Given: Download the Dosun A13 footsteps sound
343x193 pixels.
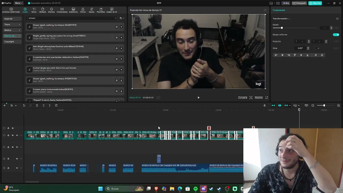Looking at the screenshot, I should point(121,80).
